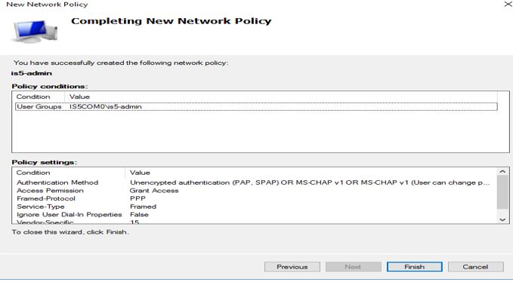513x282 pixels.
Task: Cancel the New Network Policy wizard
Action: 475,267
